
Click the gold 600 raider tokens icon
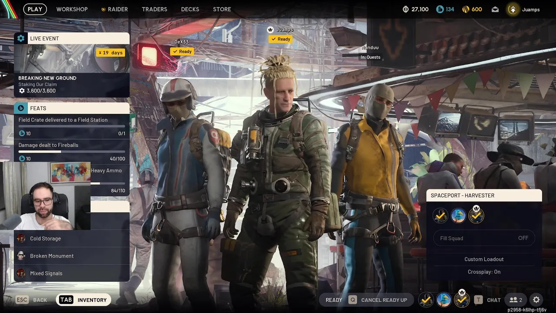[465, 9]
